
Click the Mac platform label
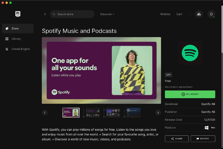213,128
